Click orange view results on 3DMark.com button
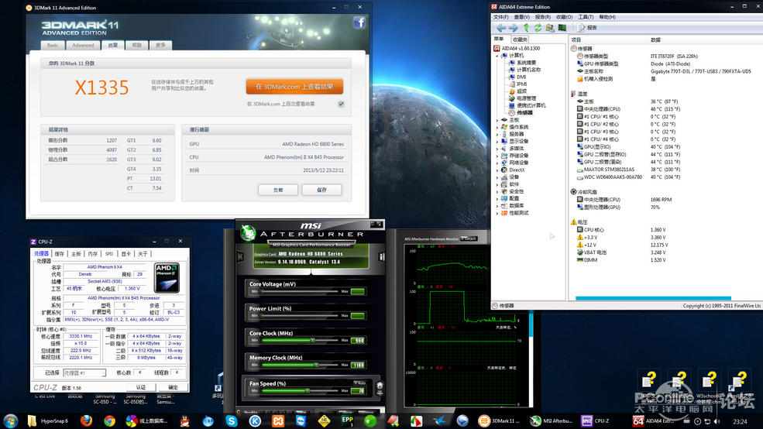The width and height of the screenshot is (763, 429). tap(294, 87)
